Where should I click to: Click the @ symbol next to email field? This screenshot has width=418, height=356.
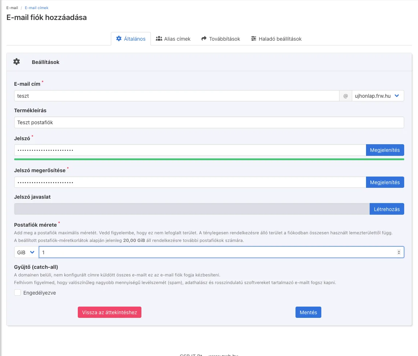click(x=346, y=96)
